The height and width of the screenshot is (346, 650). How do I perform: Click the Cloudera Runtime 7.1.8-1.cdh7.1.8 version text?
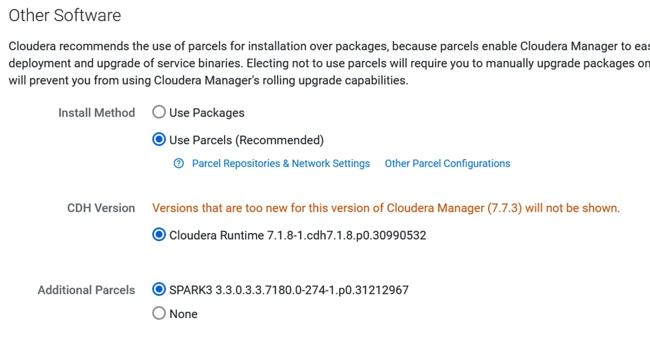tap(297, 235)
